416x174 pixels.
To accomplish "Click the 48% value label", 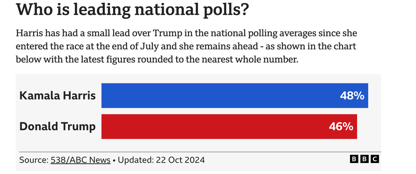I will [352, 96].
